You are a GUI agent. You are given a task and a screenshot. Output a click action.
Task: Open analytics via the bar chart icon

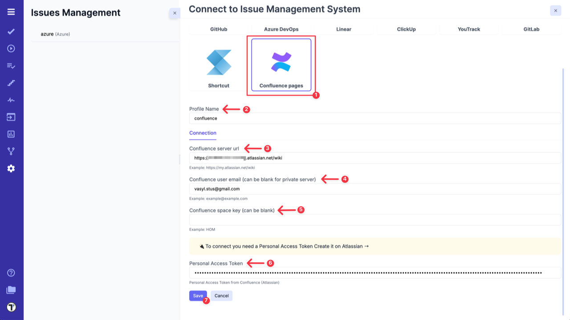(11, 134)
